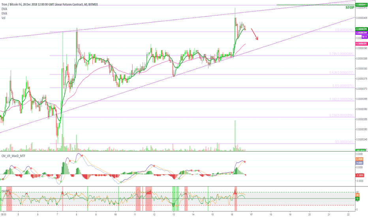Select Fibonacci level 0.5(0.00000371) label
The height and width of the screenshot is (217, 368).
(343, 86)
